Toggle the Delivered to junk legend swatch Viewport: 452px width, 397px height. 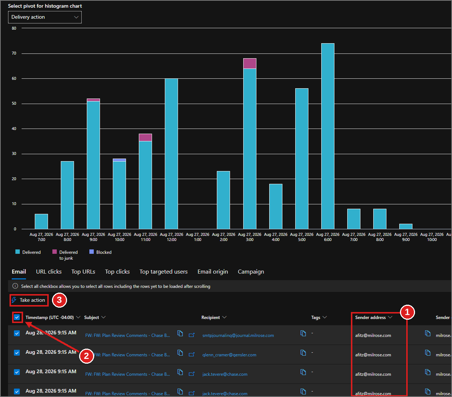tap(55, 252)
